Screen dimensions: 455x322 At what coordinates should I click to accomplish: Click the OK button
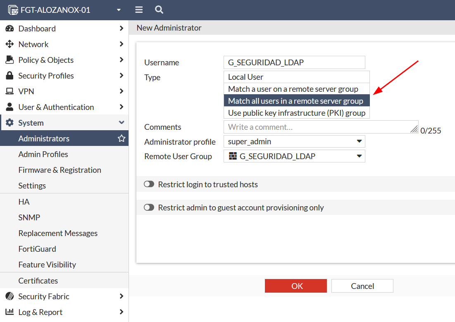[x=296, y=286]
